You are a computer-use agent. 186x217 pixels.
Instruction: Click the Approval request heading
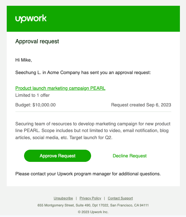[x=37, y=41]
